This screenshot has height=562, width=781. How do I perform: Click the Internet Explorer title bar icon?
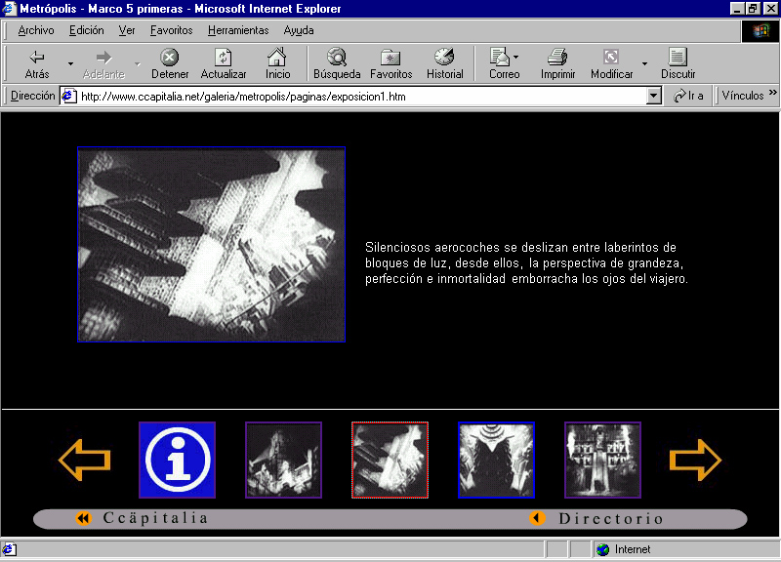pos(10,9)
